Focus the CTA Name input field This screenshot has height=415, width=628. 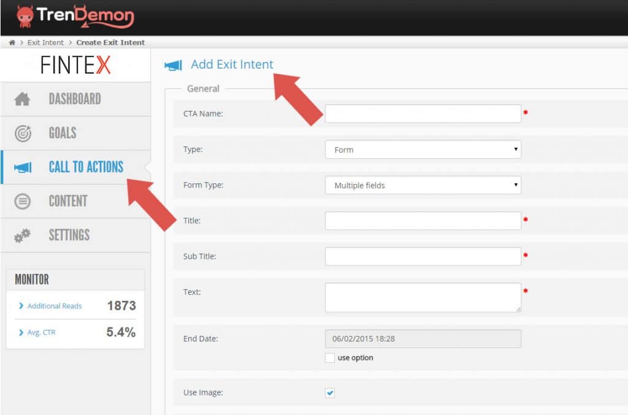click(x=423, y=113)
